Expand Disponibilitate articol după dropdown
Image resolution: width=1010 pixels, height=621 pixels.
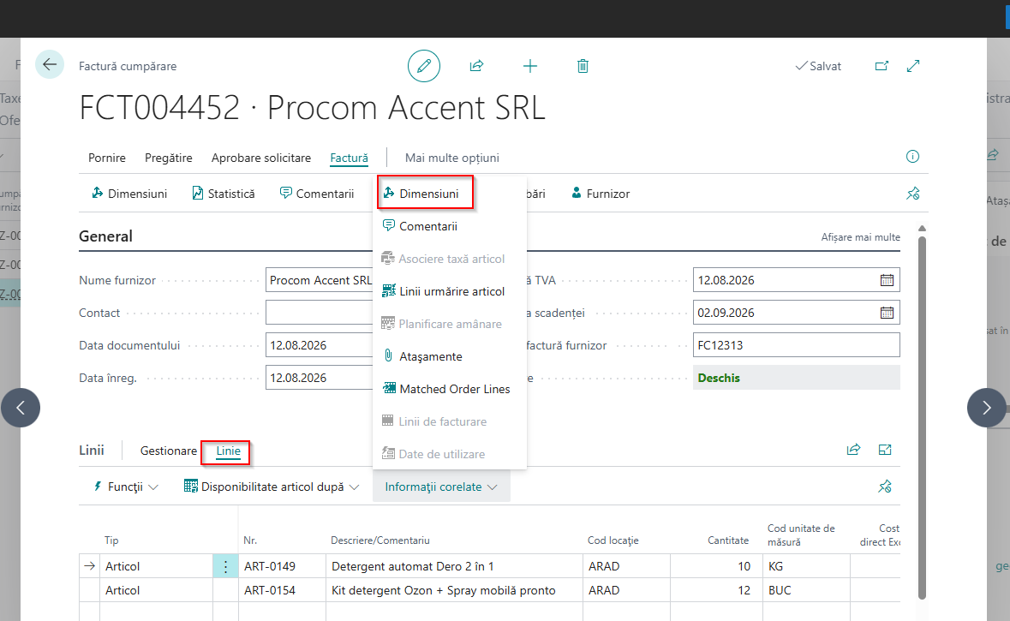click(272, 487)
